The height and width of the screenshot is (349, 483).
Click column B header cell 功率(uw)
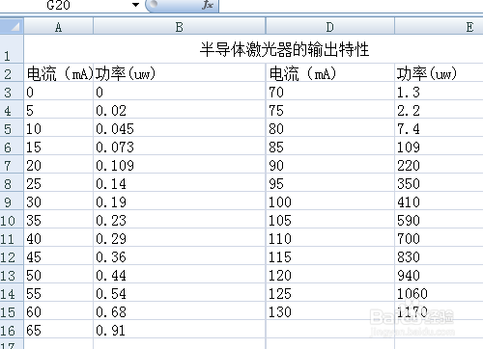(180, 72)
